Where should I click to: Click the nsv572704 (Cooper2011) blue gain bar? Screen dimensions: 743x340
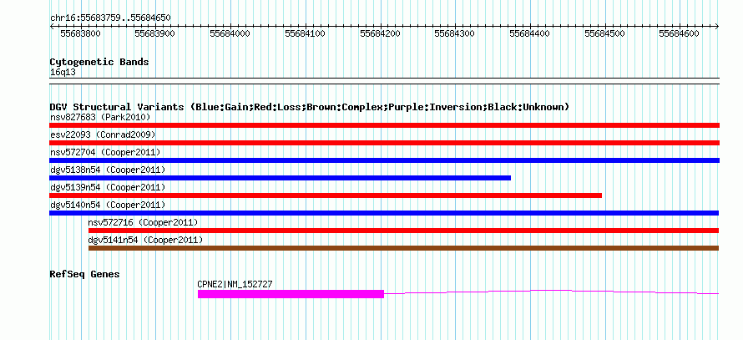[x=384, y=160]
